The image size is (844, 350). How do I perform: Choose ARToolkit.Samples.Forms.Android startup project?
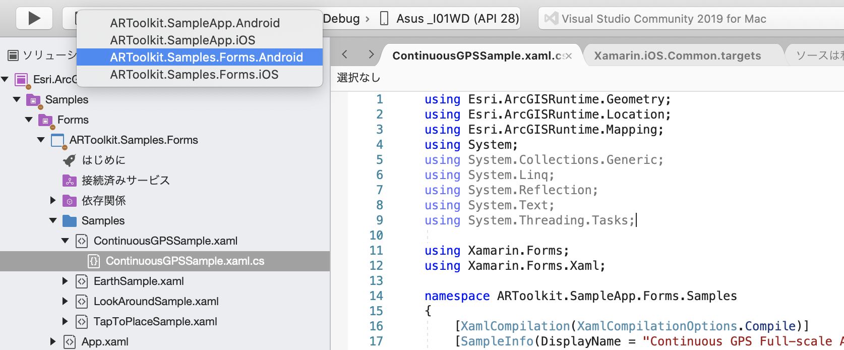click(200, 57)
